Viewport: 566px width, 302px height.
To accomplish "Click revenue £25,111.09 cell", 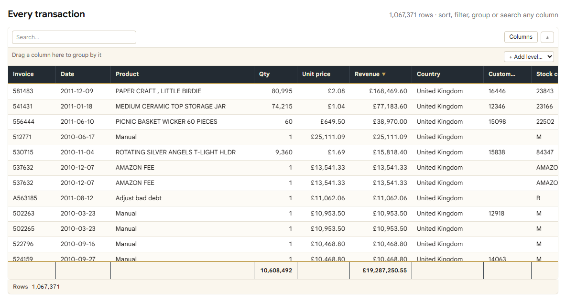I will point(381,137).
